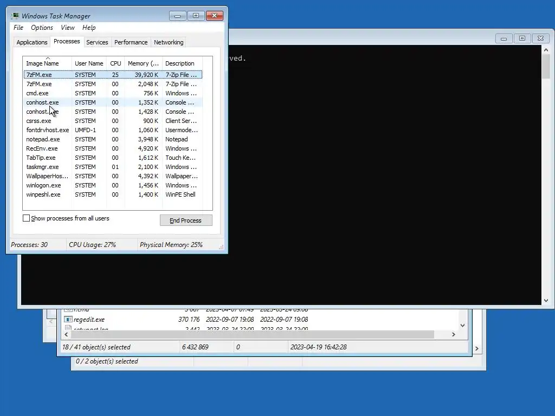The image size is (555, 416).
Task: Click the 6 432 869 size status field
Action: (195, 347)
